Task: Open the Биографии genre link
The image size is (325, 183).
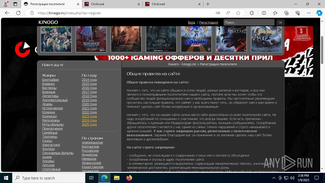Action: 51,80
